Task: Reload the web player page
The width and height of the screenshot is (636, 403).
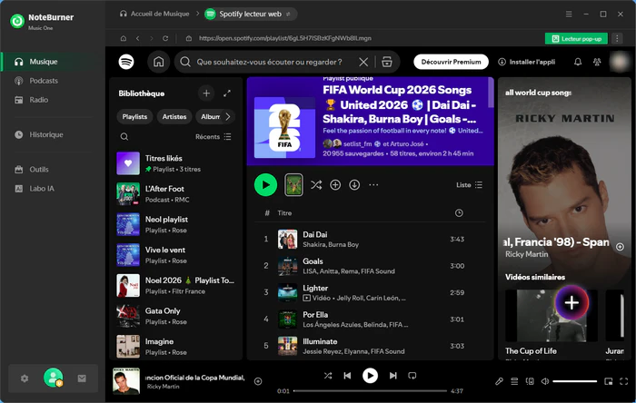Action: (x=165, y=38)
